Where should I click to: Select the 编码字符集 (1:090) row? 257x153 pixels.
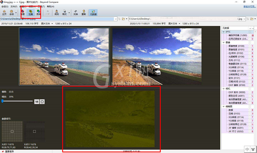coord(238,35)
